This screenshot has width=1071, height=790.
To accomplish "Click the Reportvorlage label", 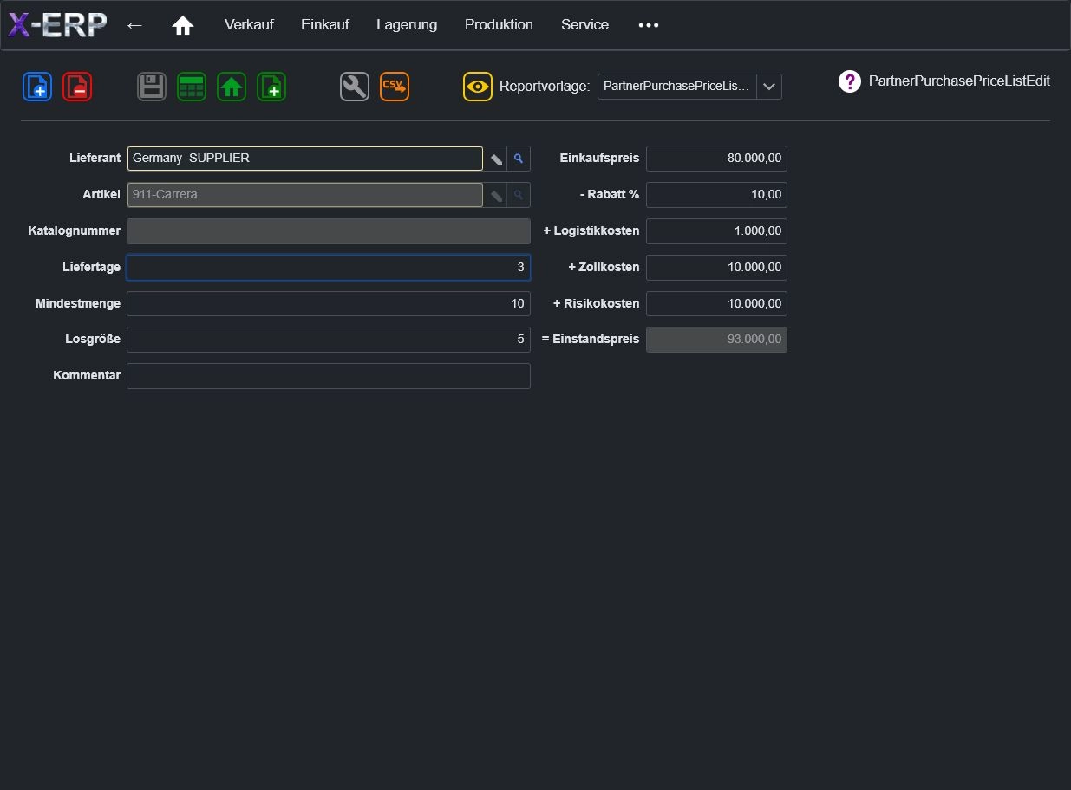I will point(545,87).
